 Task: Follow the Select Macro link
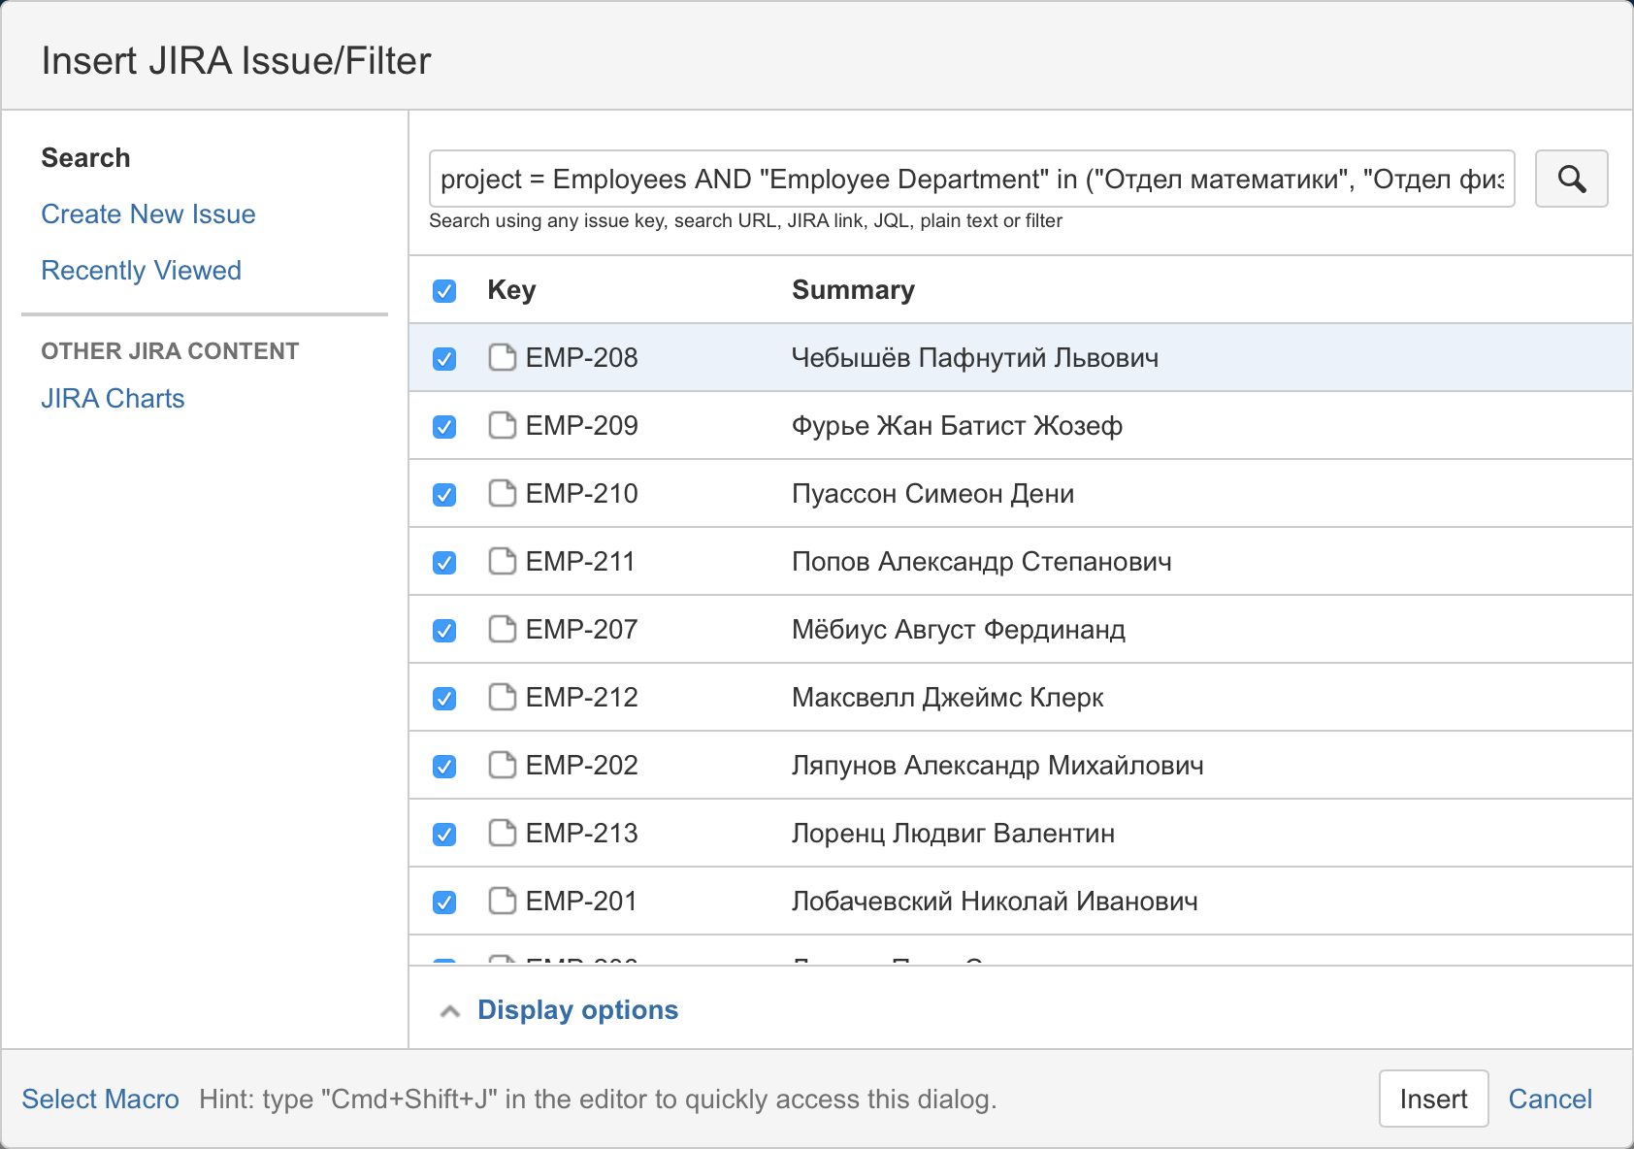pos(100,1100)
